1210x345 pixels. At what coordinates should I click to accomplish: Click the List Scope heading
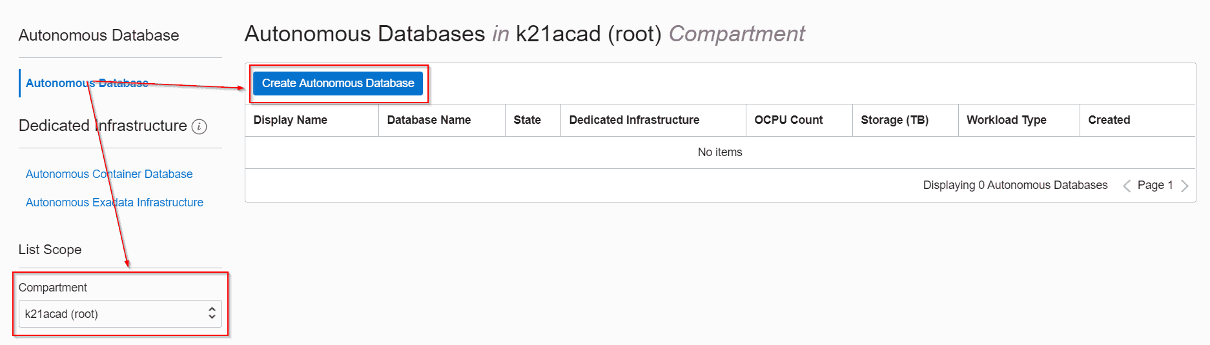coord(50,250)
